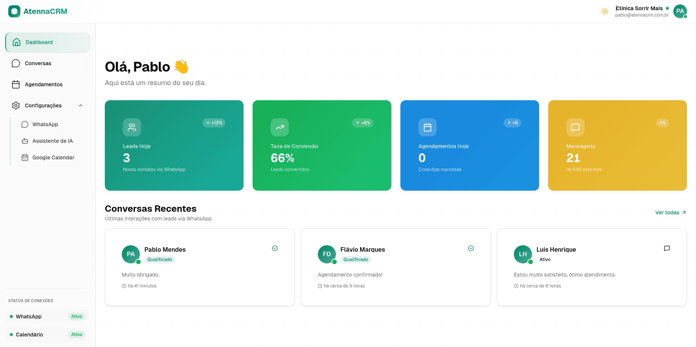Expand Clinica Sorrir Mais account selector

tap(640, 8)
